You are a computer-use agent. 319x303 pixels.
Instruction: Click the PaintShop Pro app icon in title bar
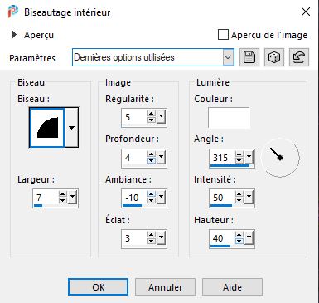pyautogui.click(x=12, y=12)
